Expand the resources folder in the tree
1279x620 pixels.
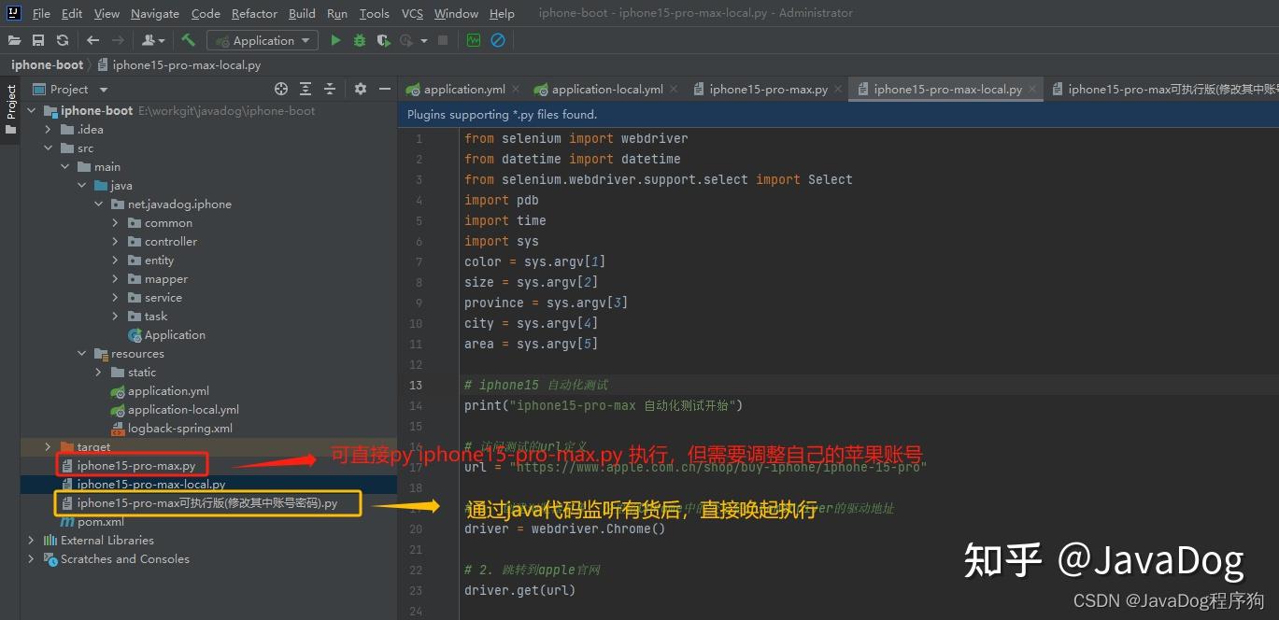82,353
